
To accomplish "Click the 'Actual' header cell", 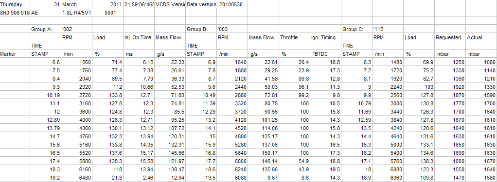I will [x=481, y=37].
